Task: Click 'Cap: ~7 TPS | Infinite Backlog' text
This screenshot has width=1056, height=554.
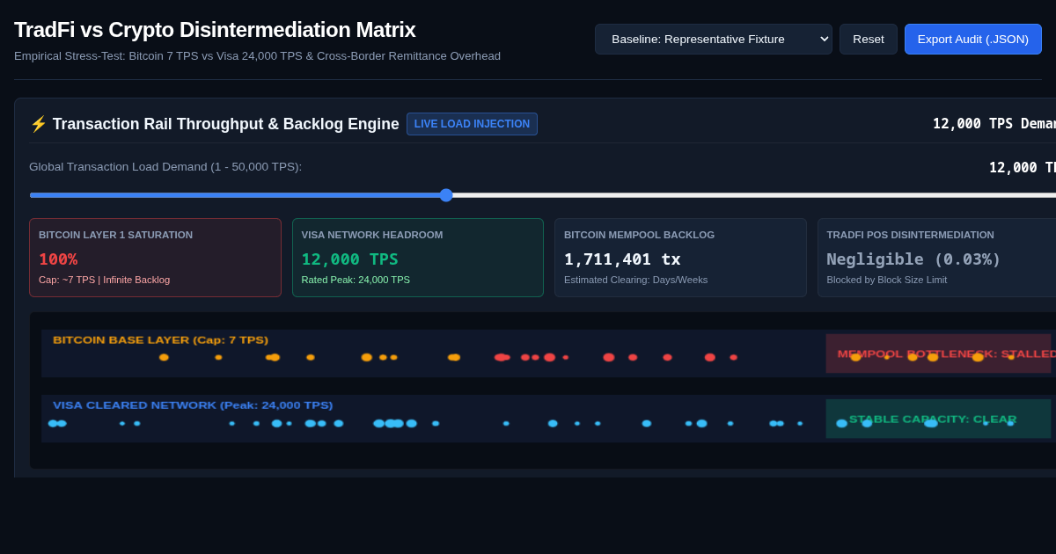Action: [x=104, y=280]
